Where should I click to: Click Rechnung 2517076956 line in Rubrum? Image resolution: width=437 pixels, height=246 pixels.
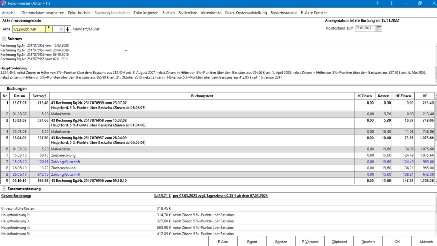pos(34,55)
